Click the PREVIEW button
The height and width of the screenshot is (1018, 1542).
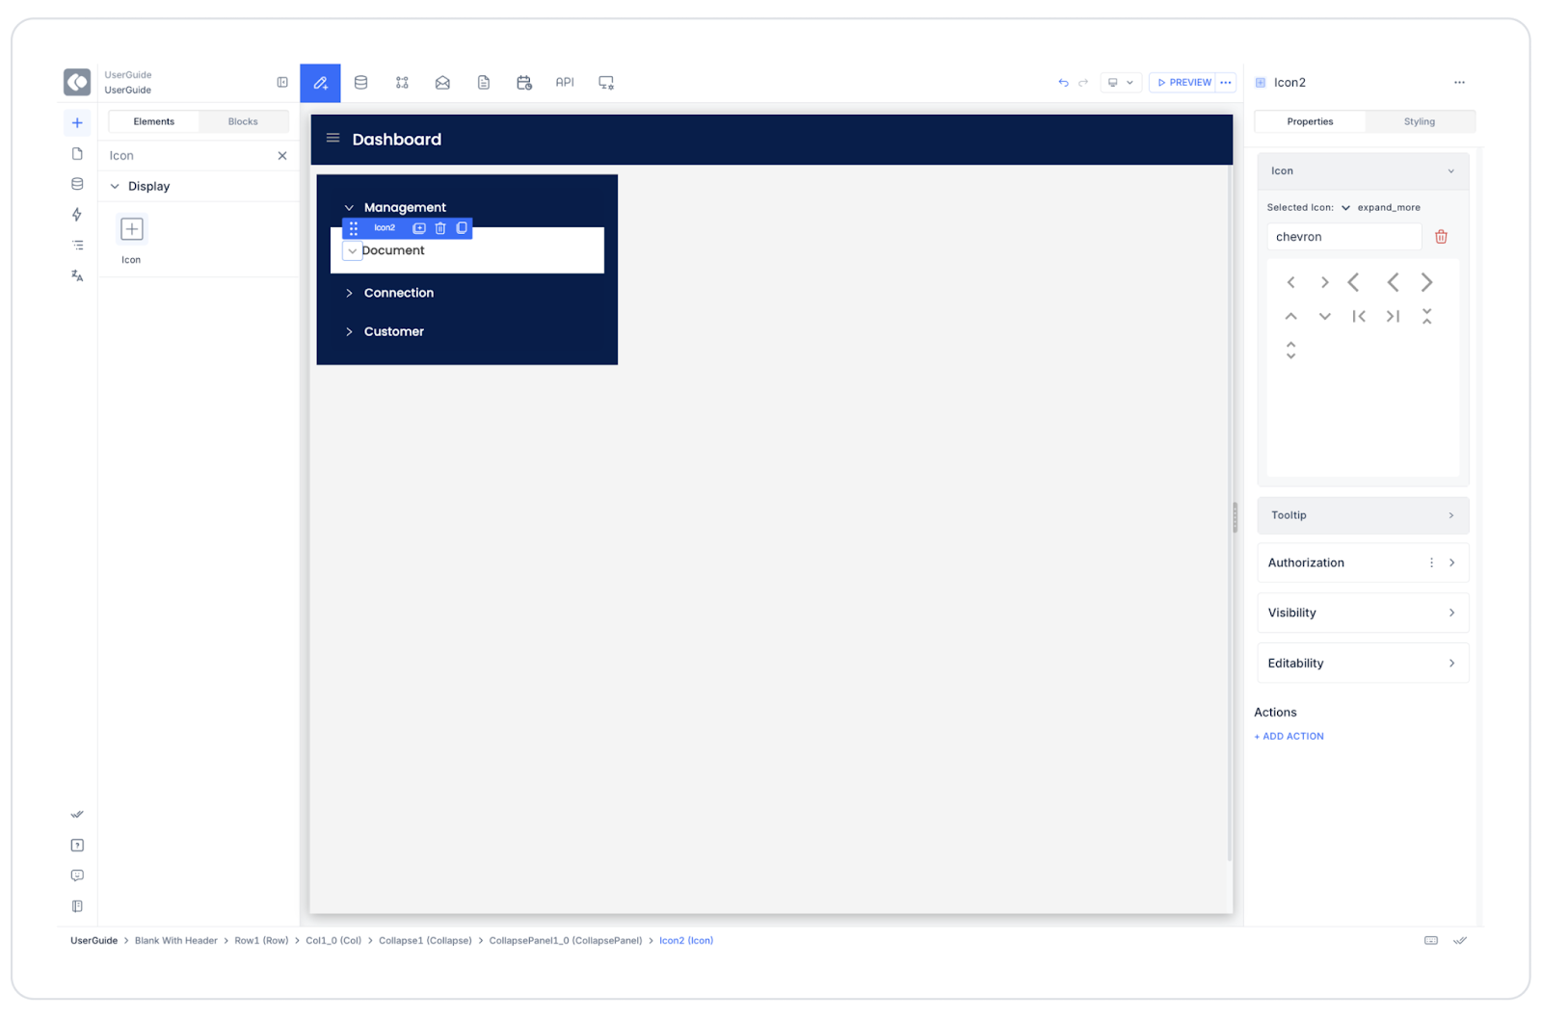(1183, 83)
